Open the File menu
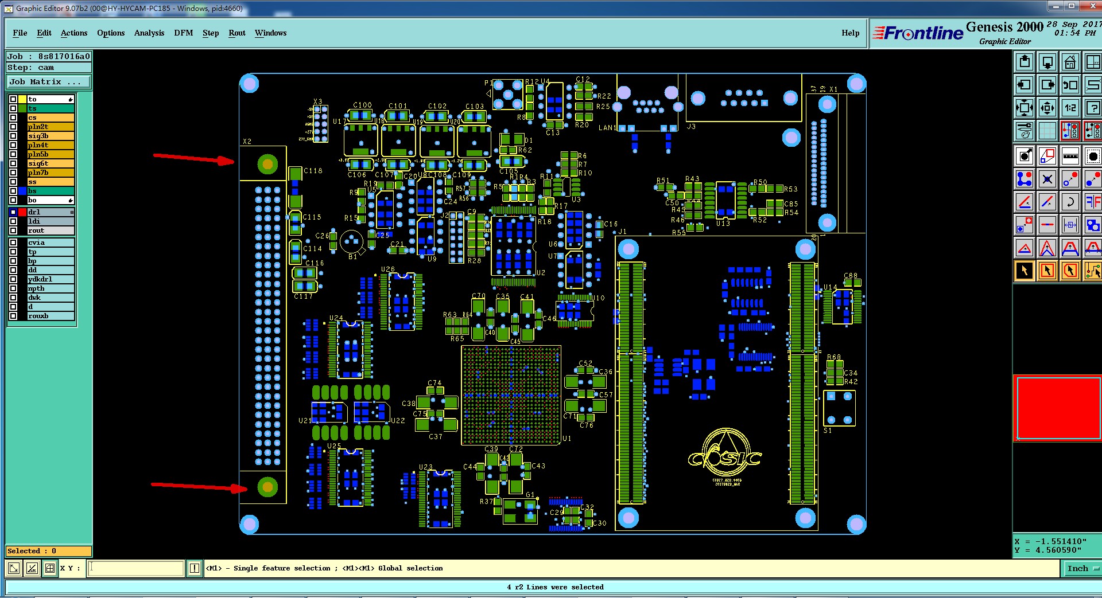This screenshot has width=1102, height=598. tap(20, 33)
